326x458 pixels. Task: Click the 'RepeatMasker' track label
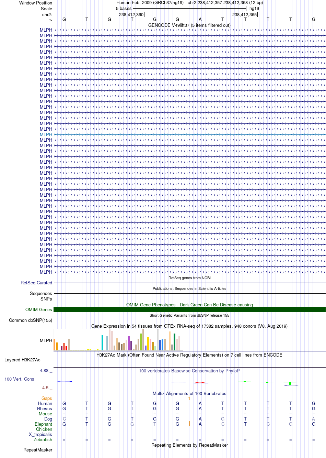(38, 450)
